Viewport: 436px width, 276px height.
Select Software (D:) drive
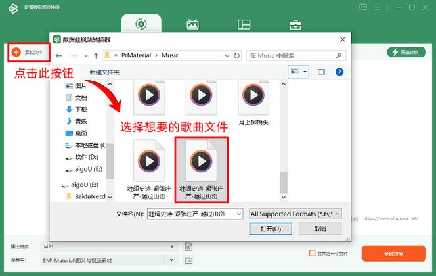click(x=81, y=157)
